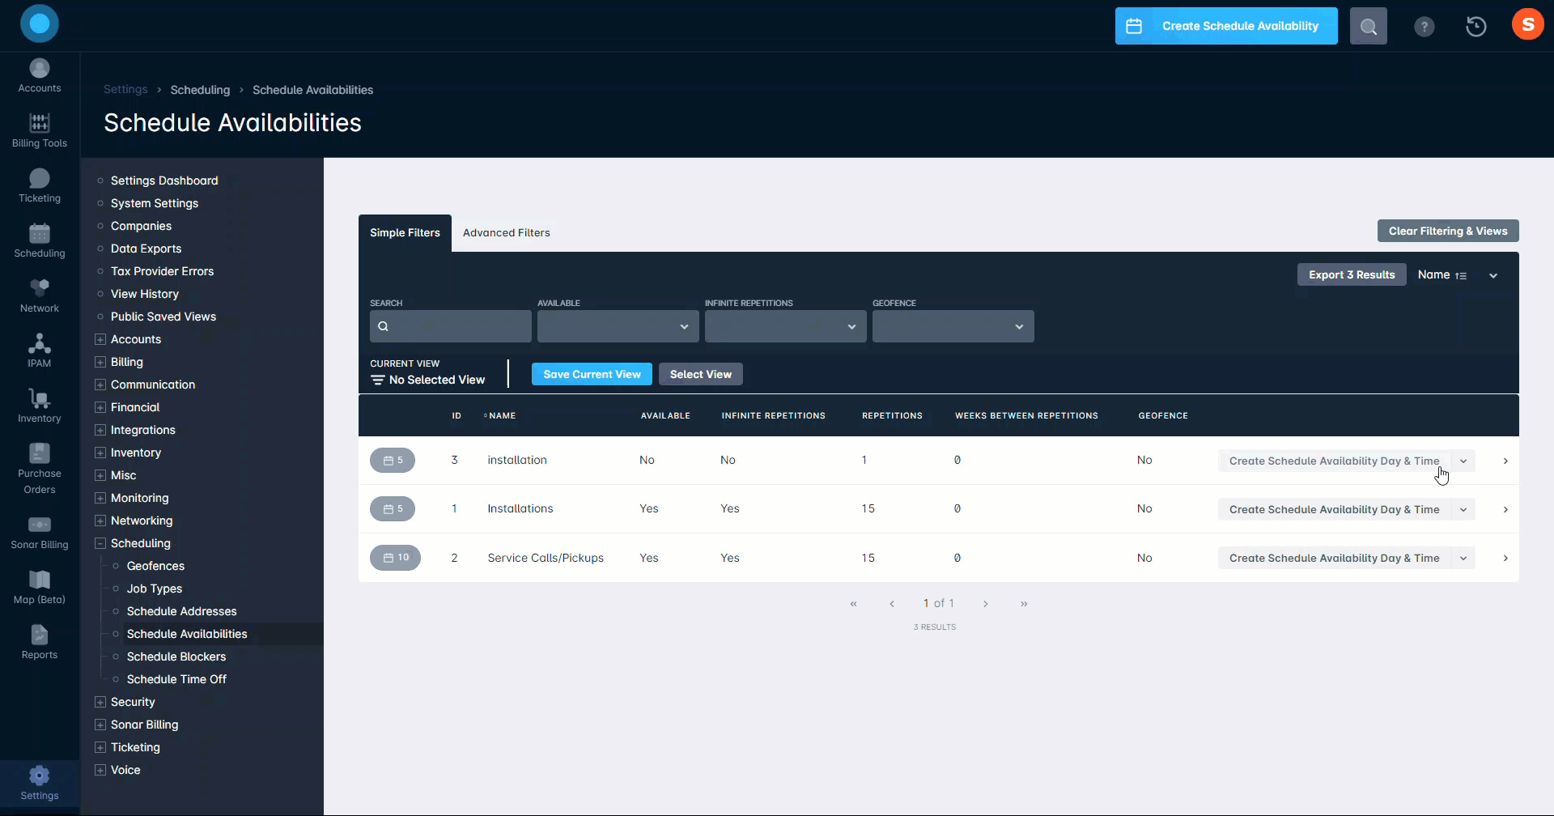Open the help question mark icon
The width and height of the screenshot is (1554, 816).
pos(1424,27)
